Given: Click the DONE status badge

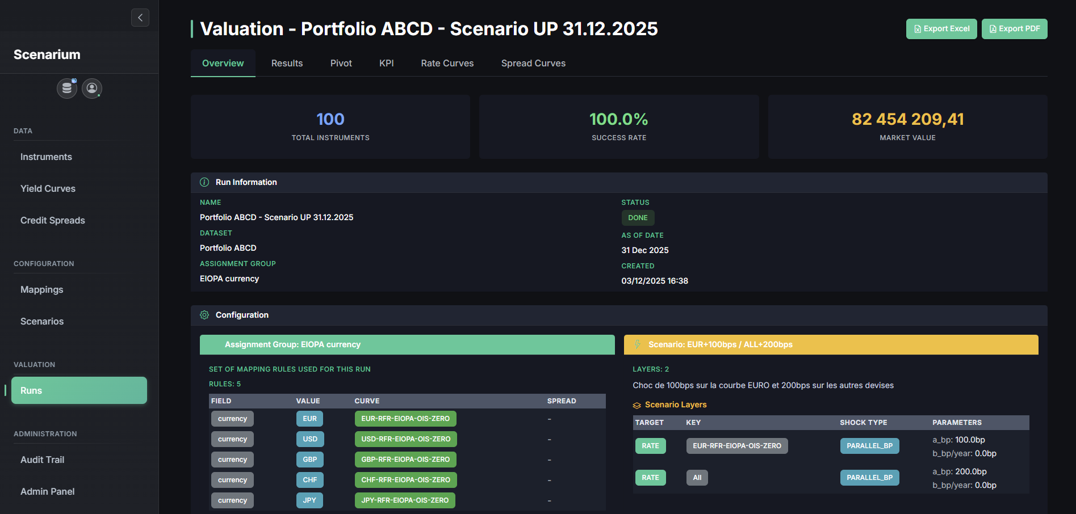Looking at the screenshot, I should [638, 218].
